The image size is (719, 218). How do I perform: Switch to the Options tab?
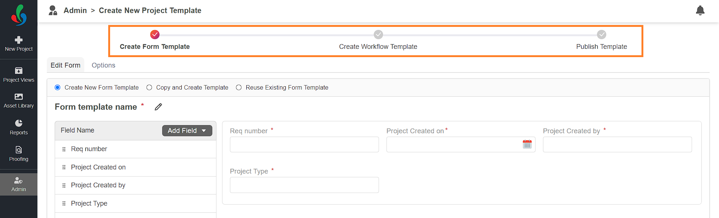pos(103,65)
